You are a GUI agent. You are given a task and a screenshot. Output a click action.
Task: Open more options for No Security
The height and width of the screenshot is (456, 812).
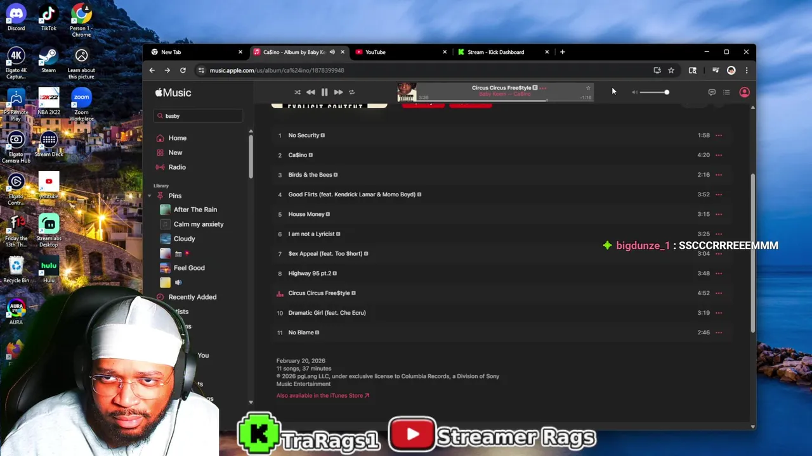pos(719,135)
